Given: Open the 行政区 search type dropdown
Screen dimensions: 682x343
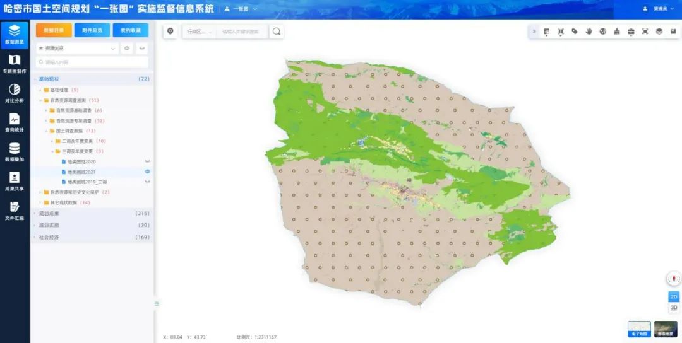Looking at the screenshot, I should pyautogui.click(x=200, y=32).
